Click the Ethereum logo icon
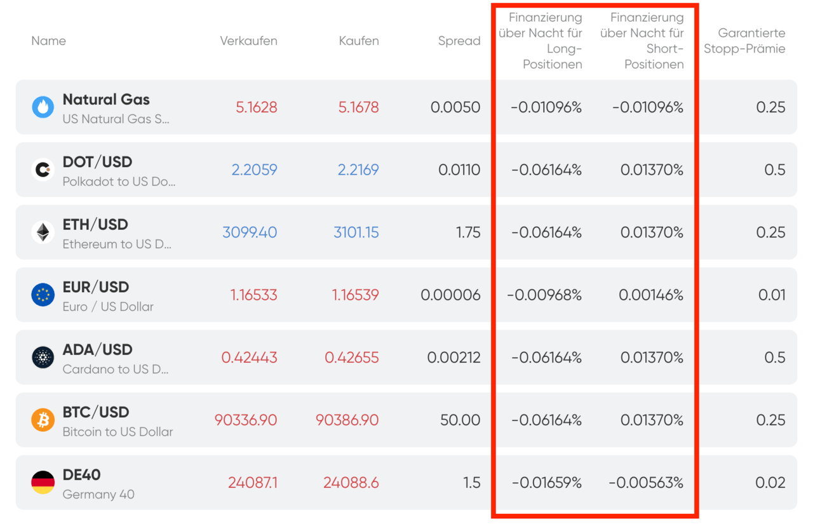Viewport: 813px width, 524px height. click(x=42, y=232)
